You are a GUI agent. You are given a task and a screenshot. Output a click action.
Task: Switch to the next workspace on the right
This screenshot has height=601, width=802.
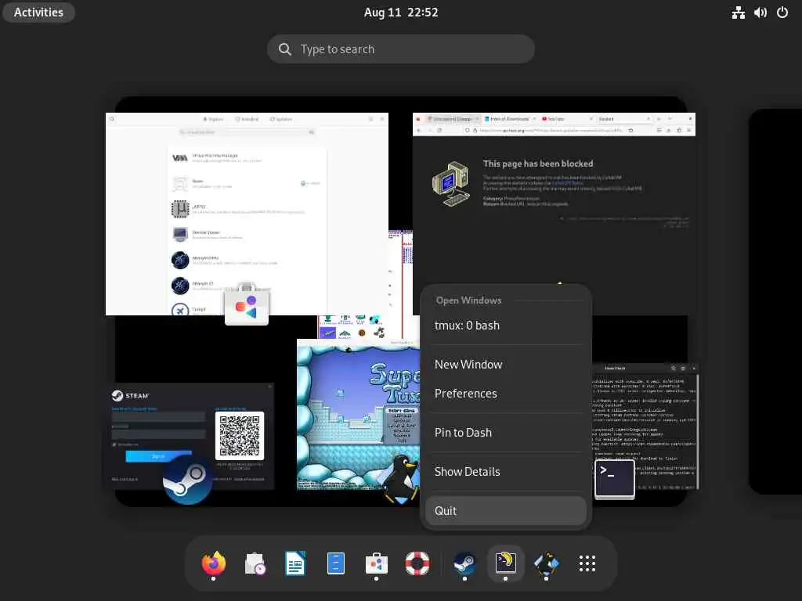(x=775, y=301)
